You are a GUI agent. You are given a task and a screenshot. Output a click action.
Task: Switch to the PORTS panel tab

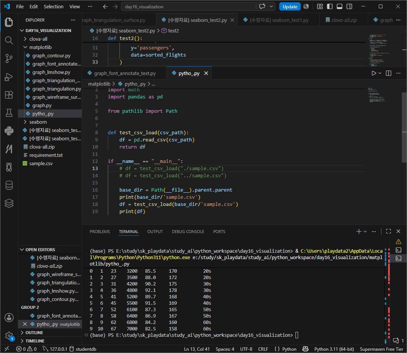tap(219, 232)
